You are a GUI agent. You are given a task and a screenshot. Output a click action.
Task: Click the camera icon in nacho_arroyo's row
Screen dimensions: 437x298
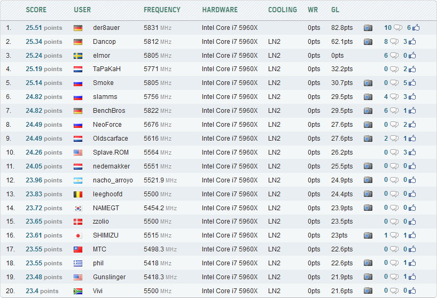tap(368, 180)
